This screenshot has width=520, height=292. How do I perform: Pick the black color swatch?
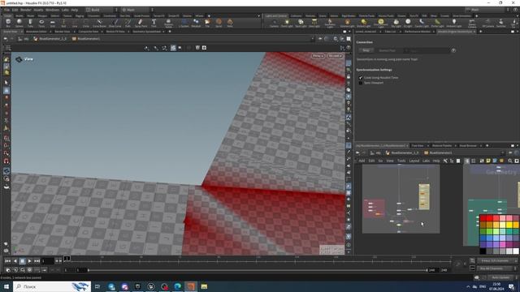[x=483, y=251]
